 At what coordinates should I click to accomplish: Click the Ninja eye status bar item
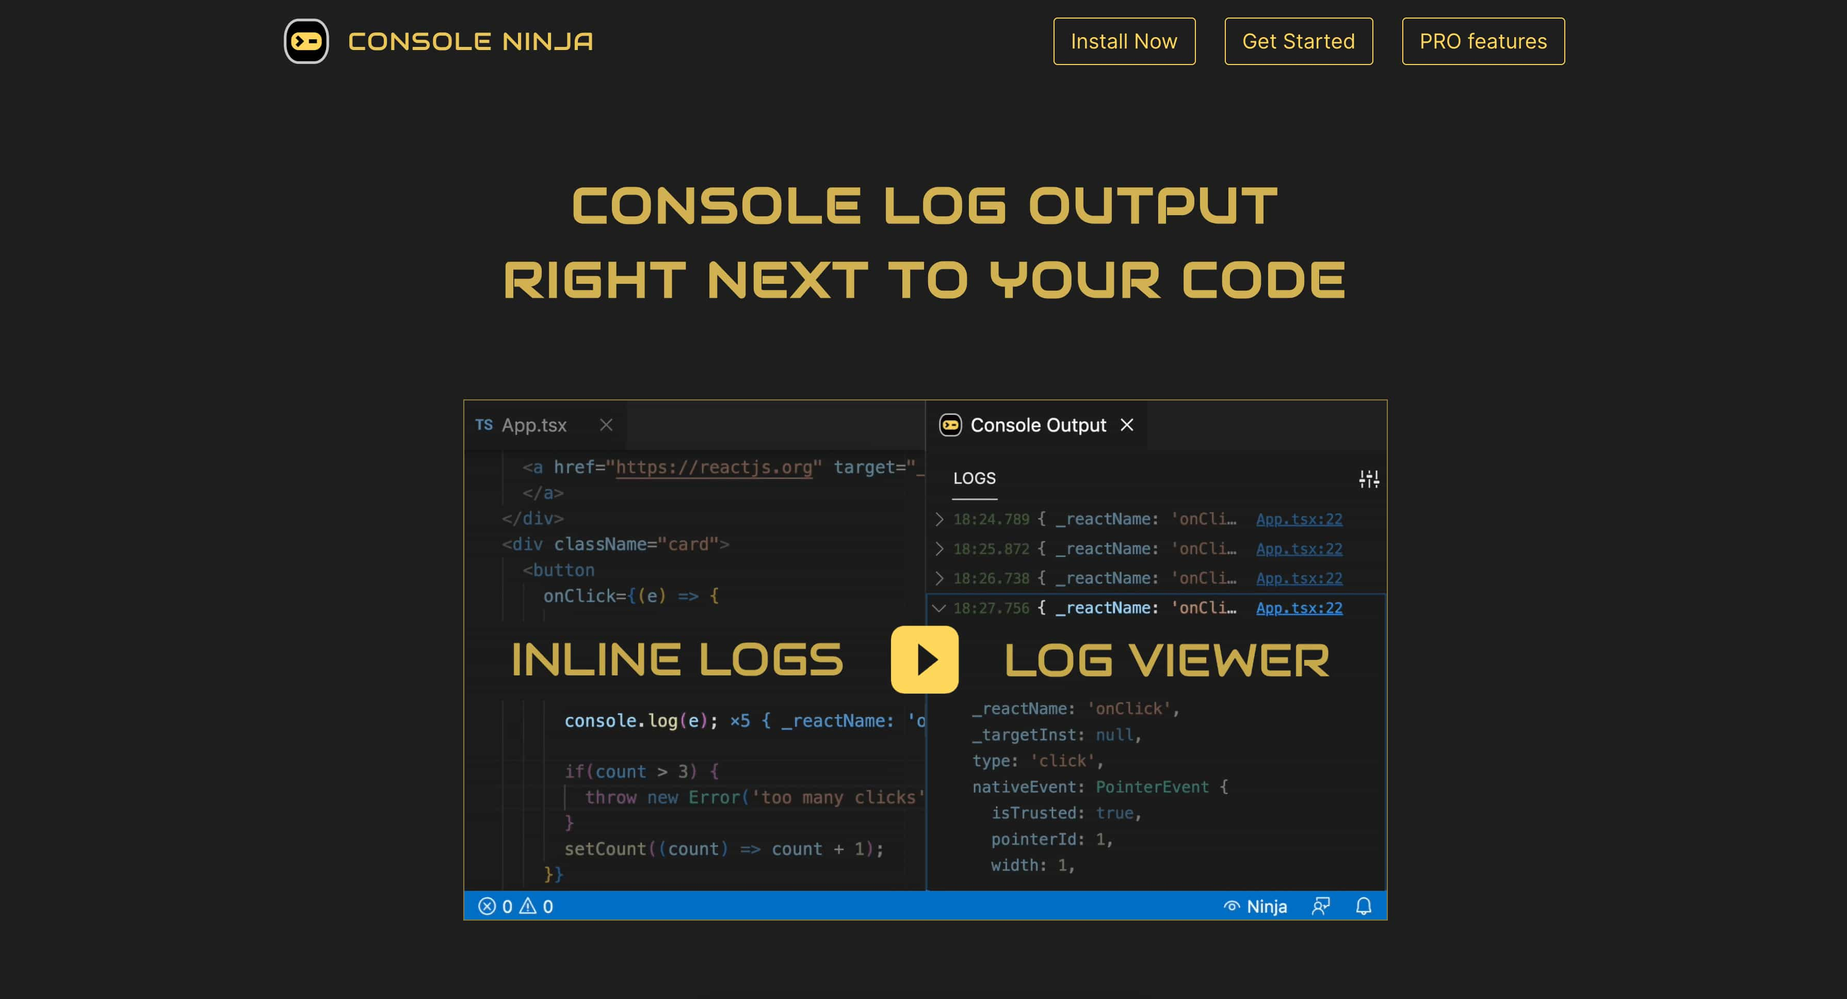pyautogui.click(x=1255, y=907)
